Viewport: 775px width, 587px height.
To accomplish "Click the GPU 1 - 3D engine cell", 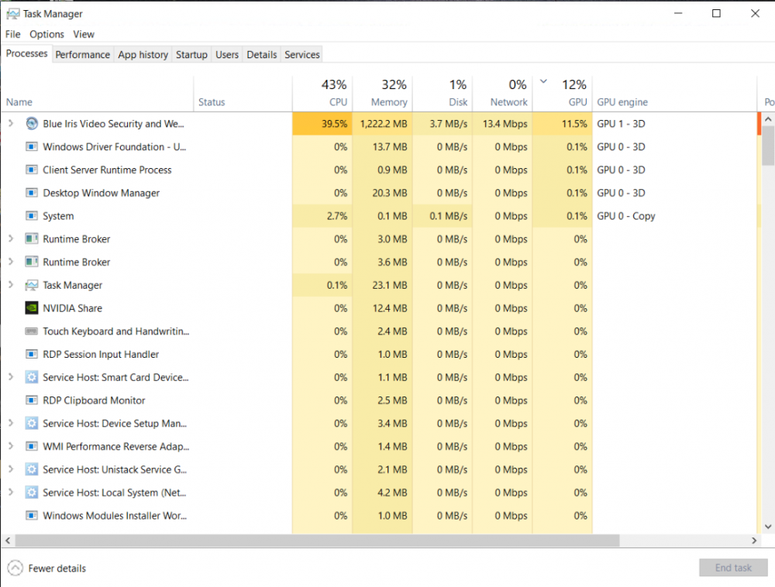I will tap(675, 123).
